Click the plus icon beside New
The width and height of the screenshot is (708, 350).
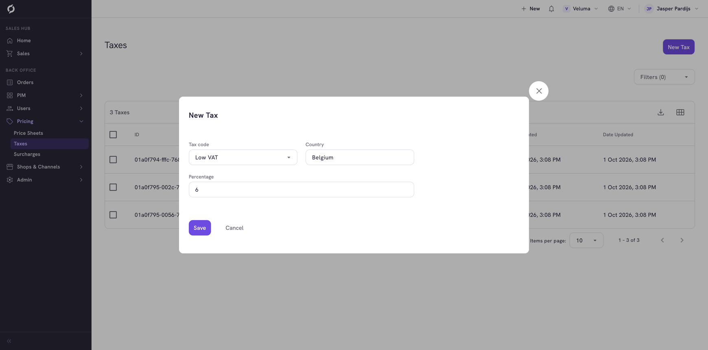pyautogui.click(x=524, y=9)
